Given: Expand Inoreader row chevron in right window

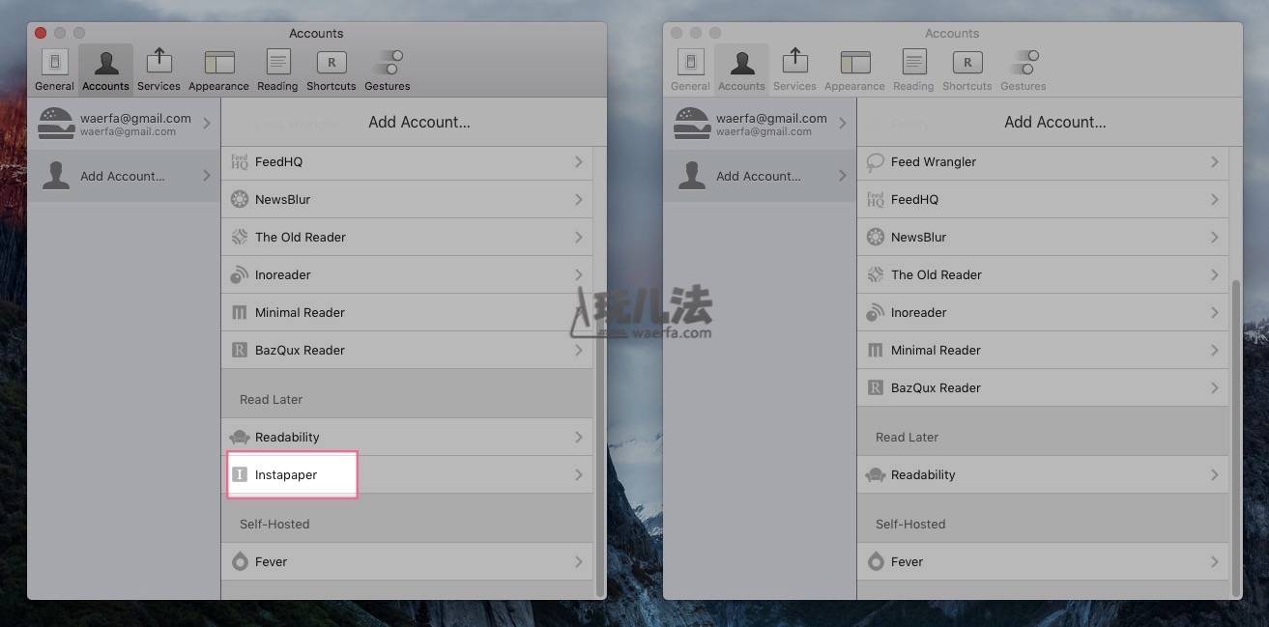Looking at the screenshot, I should [x=1214, y=313].
